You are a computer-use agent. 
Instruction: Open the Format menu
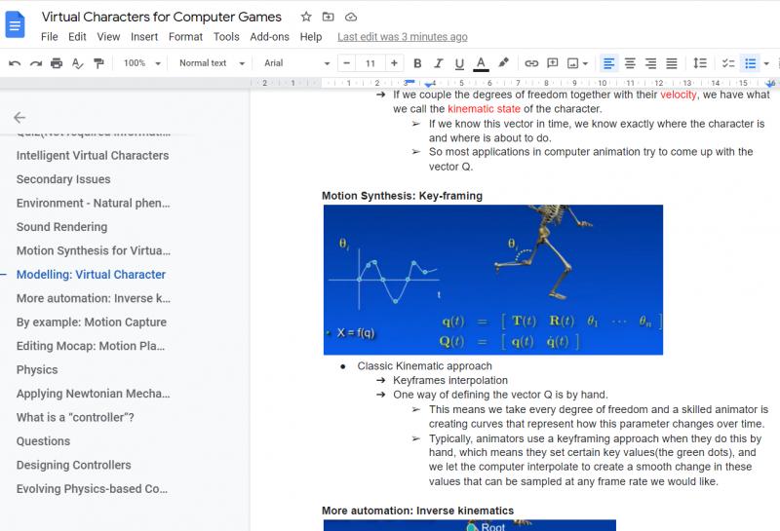[x=185, y=37]
